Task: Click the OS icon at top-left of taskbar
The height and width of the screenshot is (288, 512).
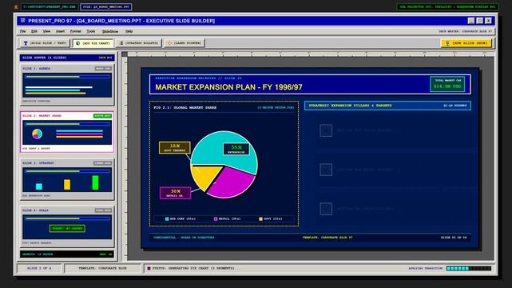Action: click(16, 6)
